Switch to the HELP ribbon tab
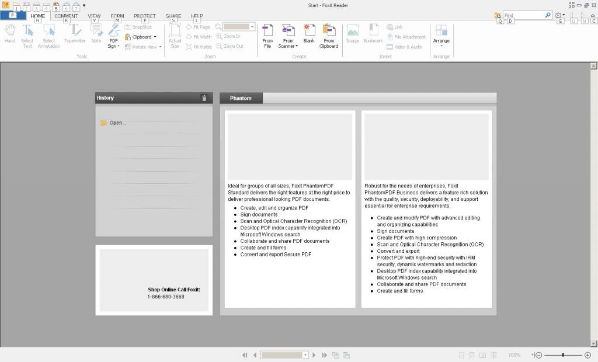The image size is (598, 362). click(197, 16)
